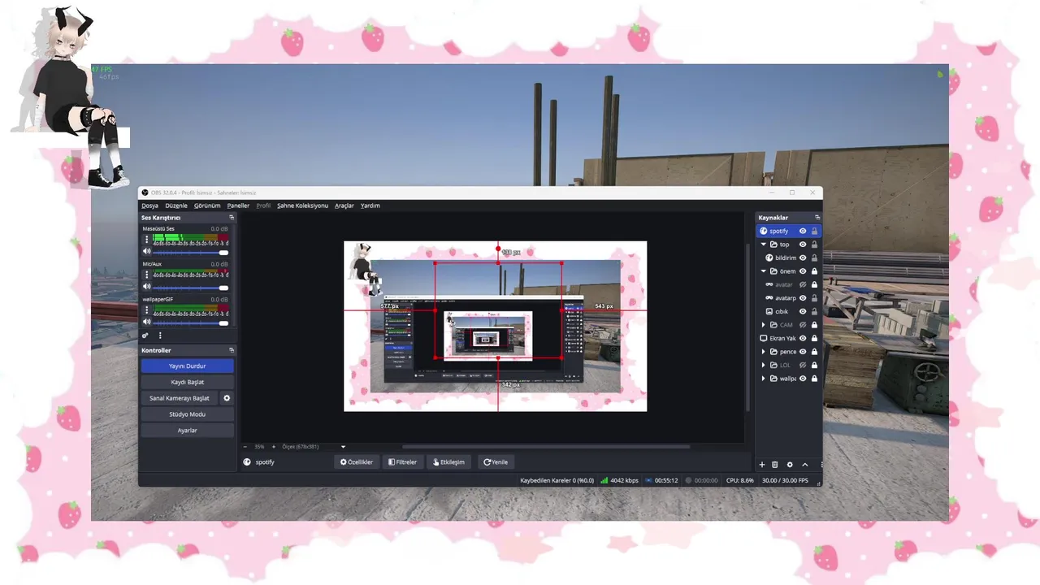Hide the bildirim source with its eye

pos(803,258)
